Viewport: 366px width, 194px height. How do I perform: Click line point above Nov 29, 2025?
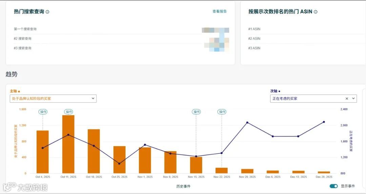pos(247,122)
